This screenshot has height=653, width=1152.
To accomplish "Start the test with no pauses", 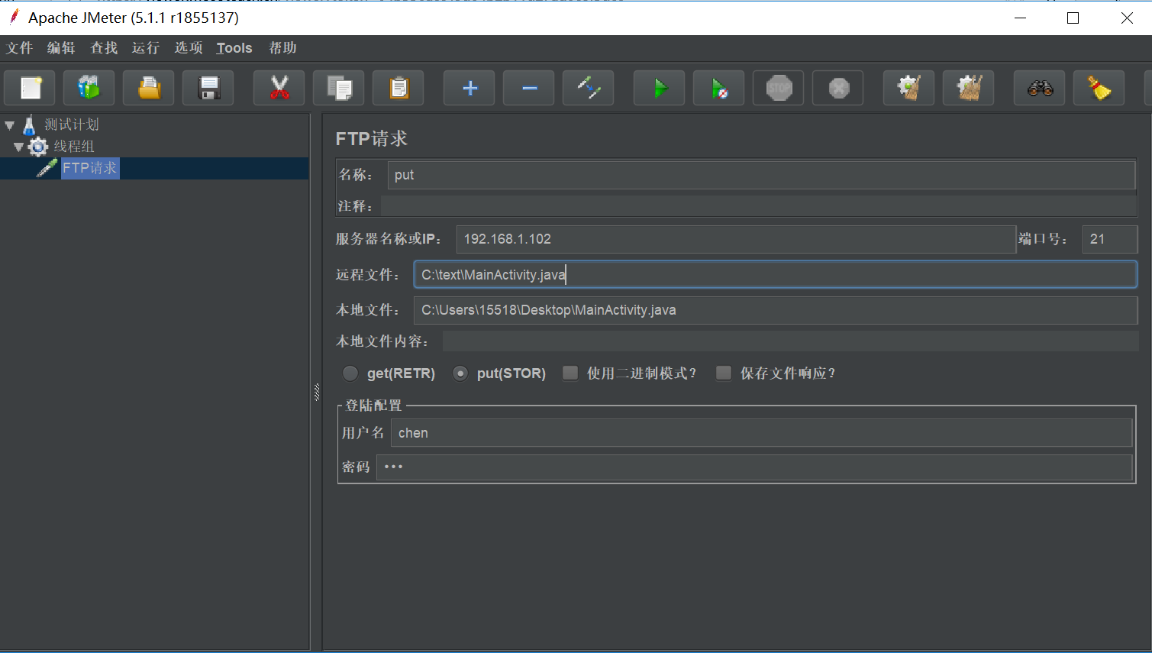I will tap(719, 89).
